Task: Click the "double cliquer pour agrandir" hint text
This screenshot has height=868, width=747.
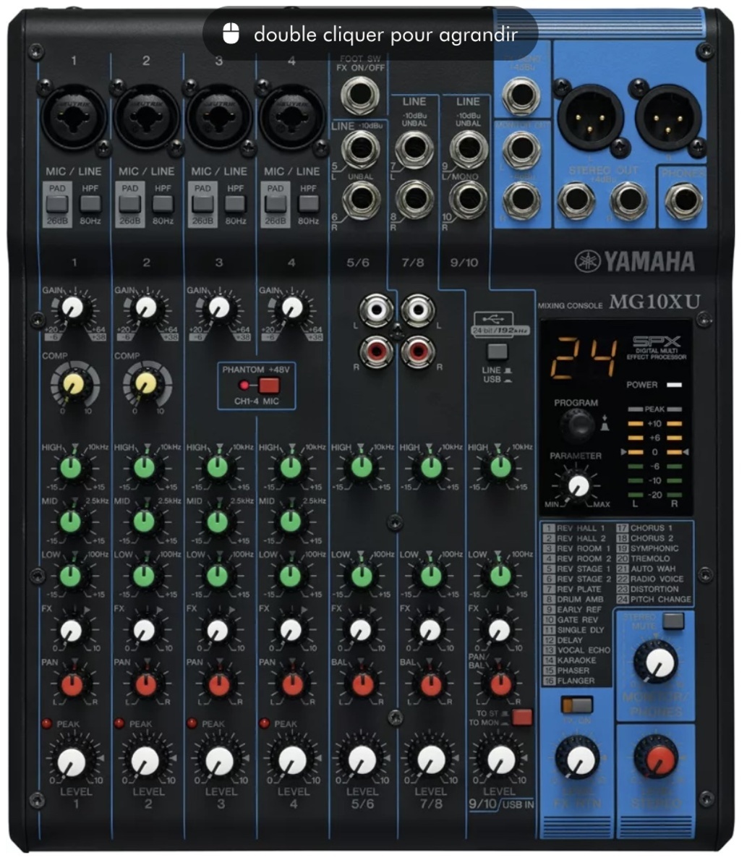Action: point(385,34)
